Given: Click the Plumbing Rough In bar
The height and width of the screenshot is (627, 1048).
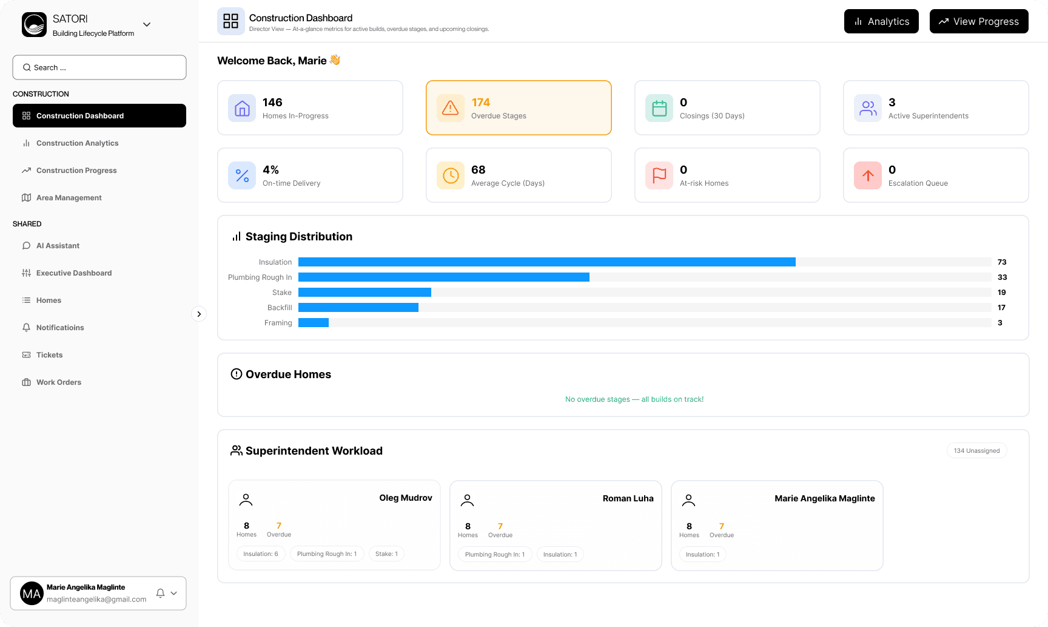Looking at the screenshot, I should [444, 277].
